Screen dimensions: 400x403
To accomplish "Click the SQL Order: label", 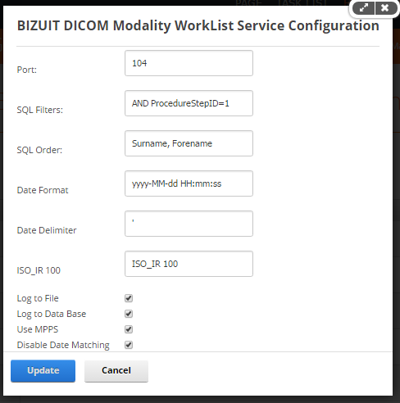I will coord(39,150).
